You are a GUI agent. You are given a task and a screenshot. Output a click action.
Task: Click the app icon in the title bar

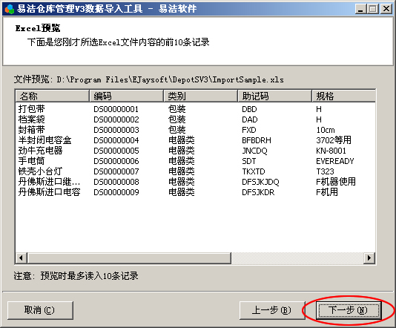click(10, 9)
